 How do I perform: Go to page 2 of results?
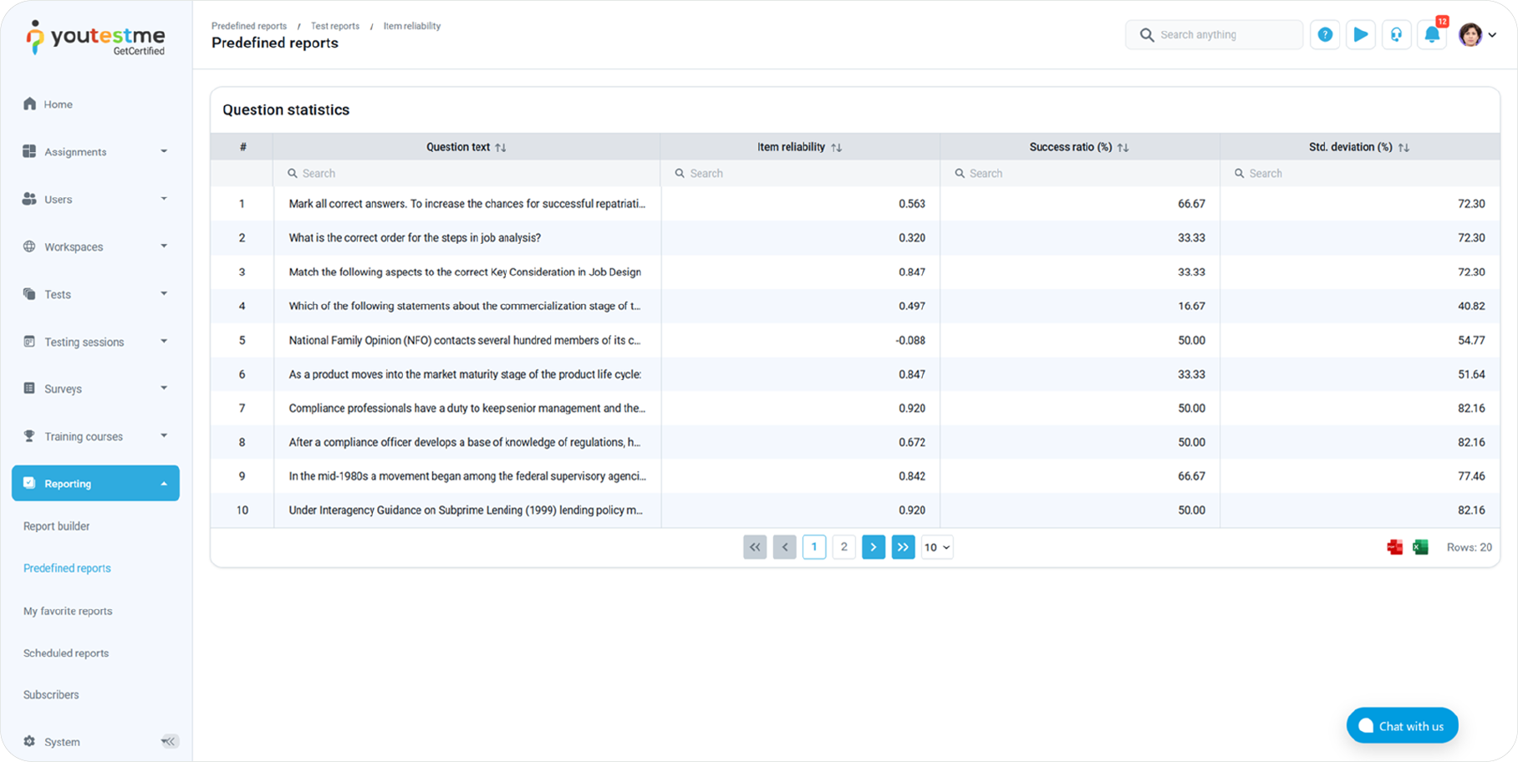(x=843, y=547)
